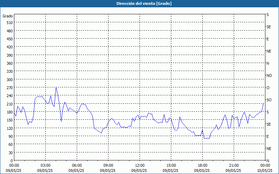Image resolution: width=279 pixels, height=174 pixels.
Task: Click the 270 y-axis tick label
Action: pos(9,88)
